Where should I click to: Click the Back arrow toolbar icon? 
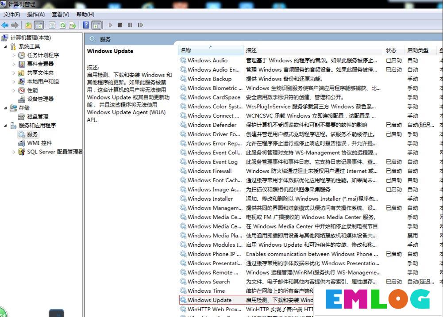tap(5, 25)
